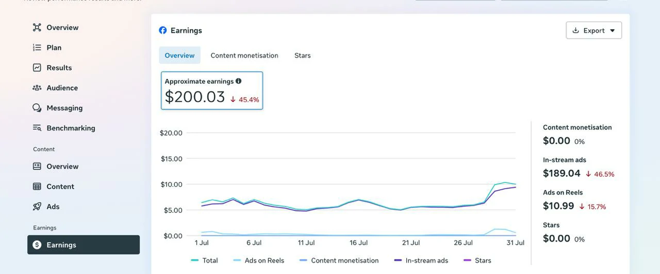This screenshot has width=660, height=274.
Task: Click the Content table icon
Action: [37, 186]
